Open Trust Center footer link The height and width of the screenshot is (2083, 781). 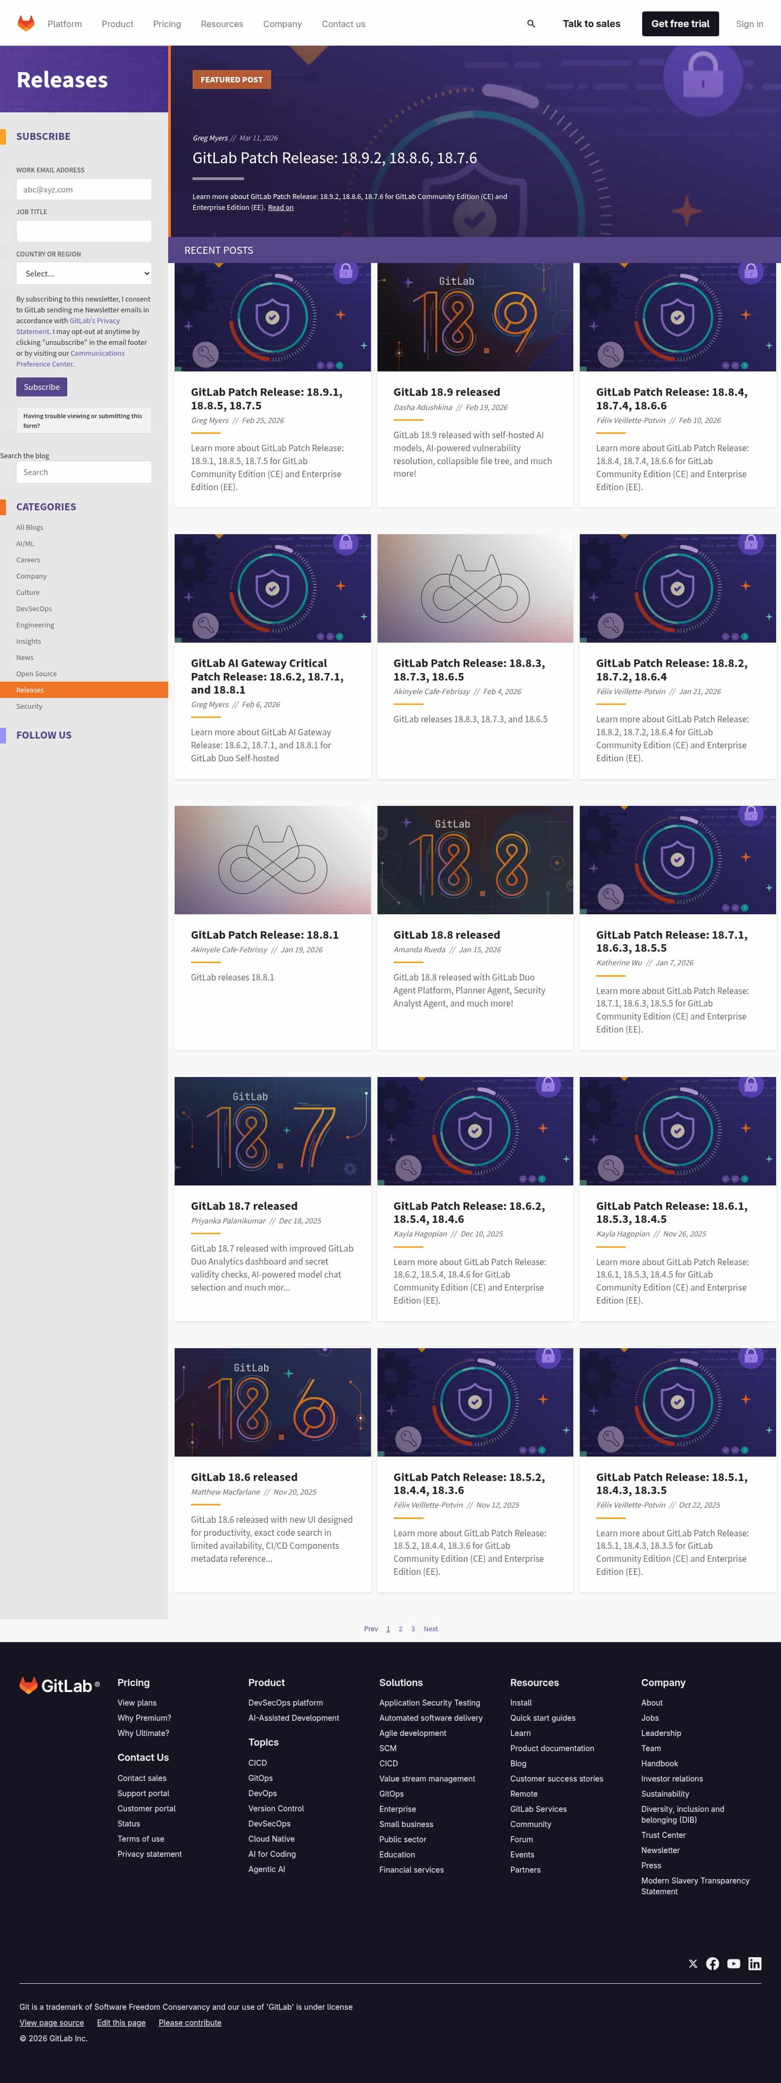663,1835
